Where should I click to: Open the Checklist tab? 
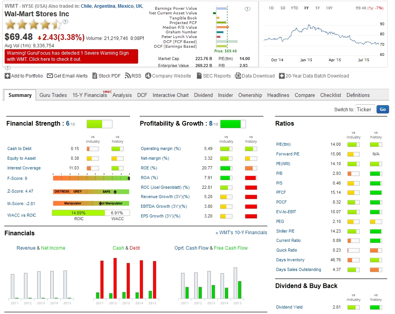coord(330,95)
